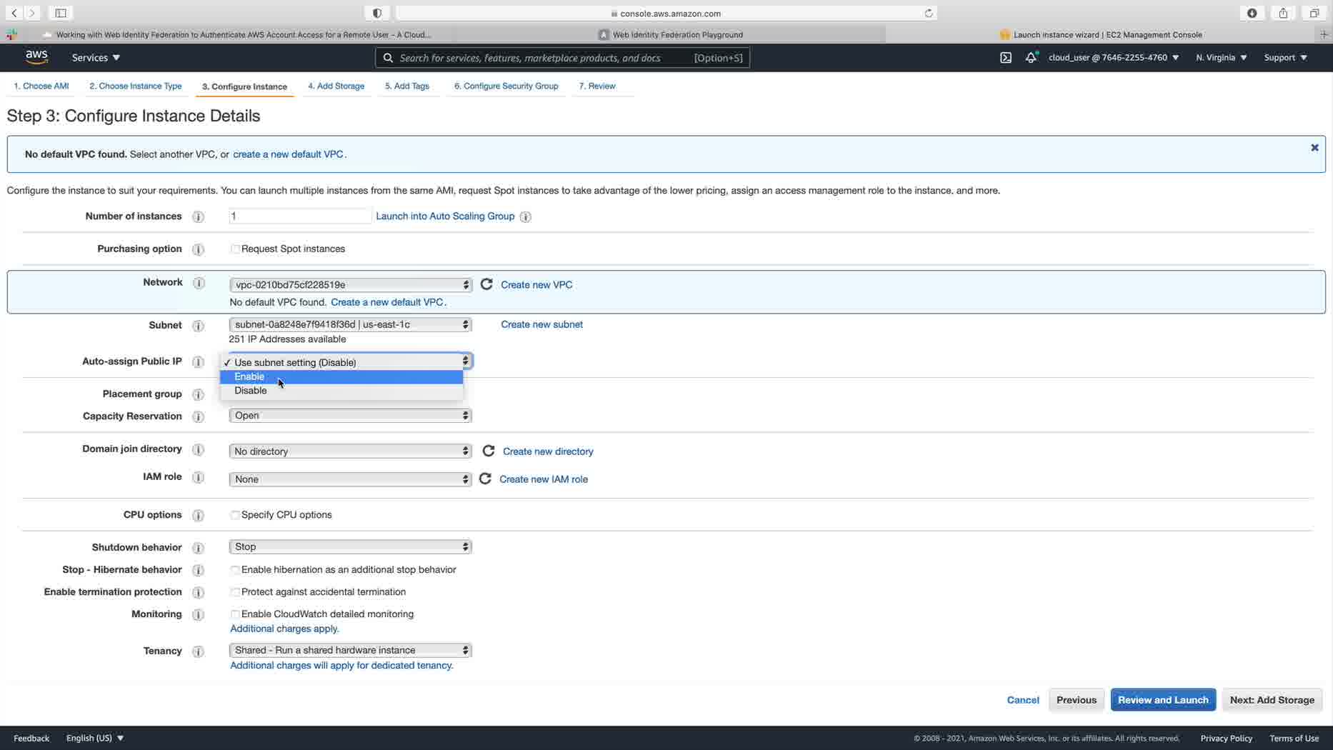Open the Create new IAM role link

coord(544,479)
